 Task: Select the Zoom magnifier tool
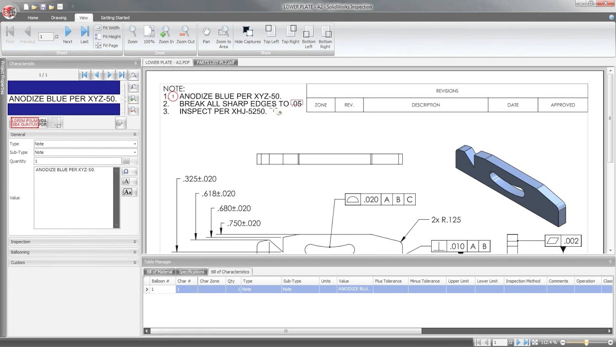(x=132, y=35)
